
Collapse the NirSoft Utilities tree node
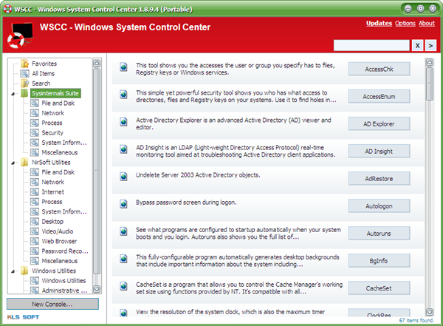tap(13, 163)
